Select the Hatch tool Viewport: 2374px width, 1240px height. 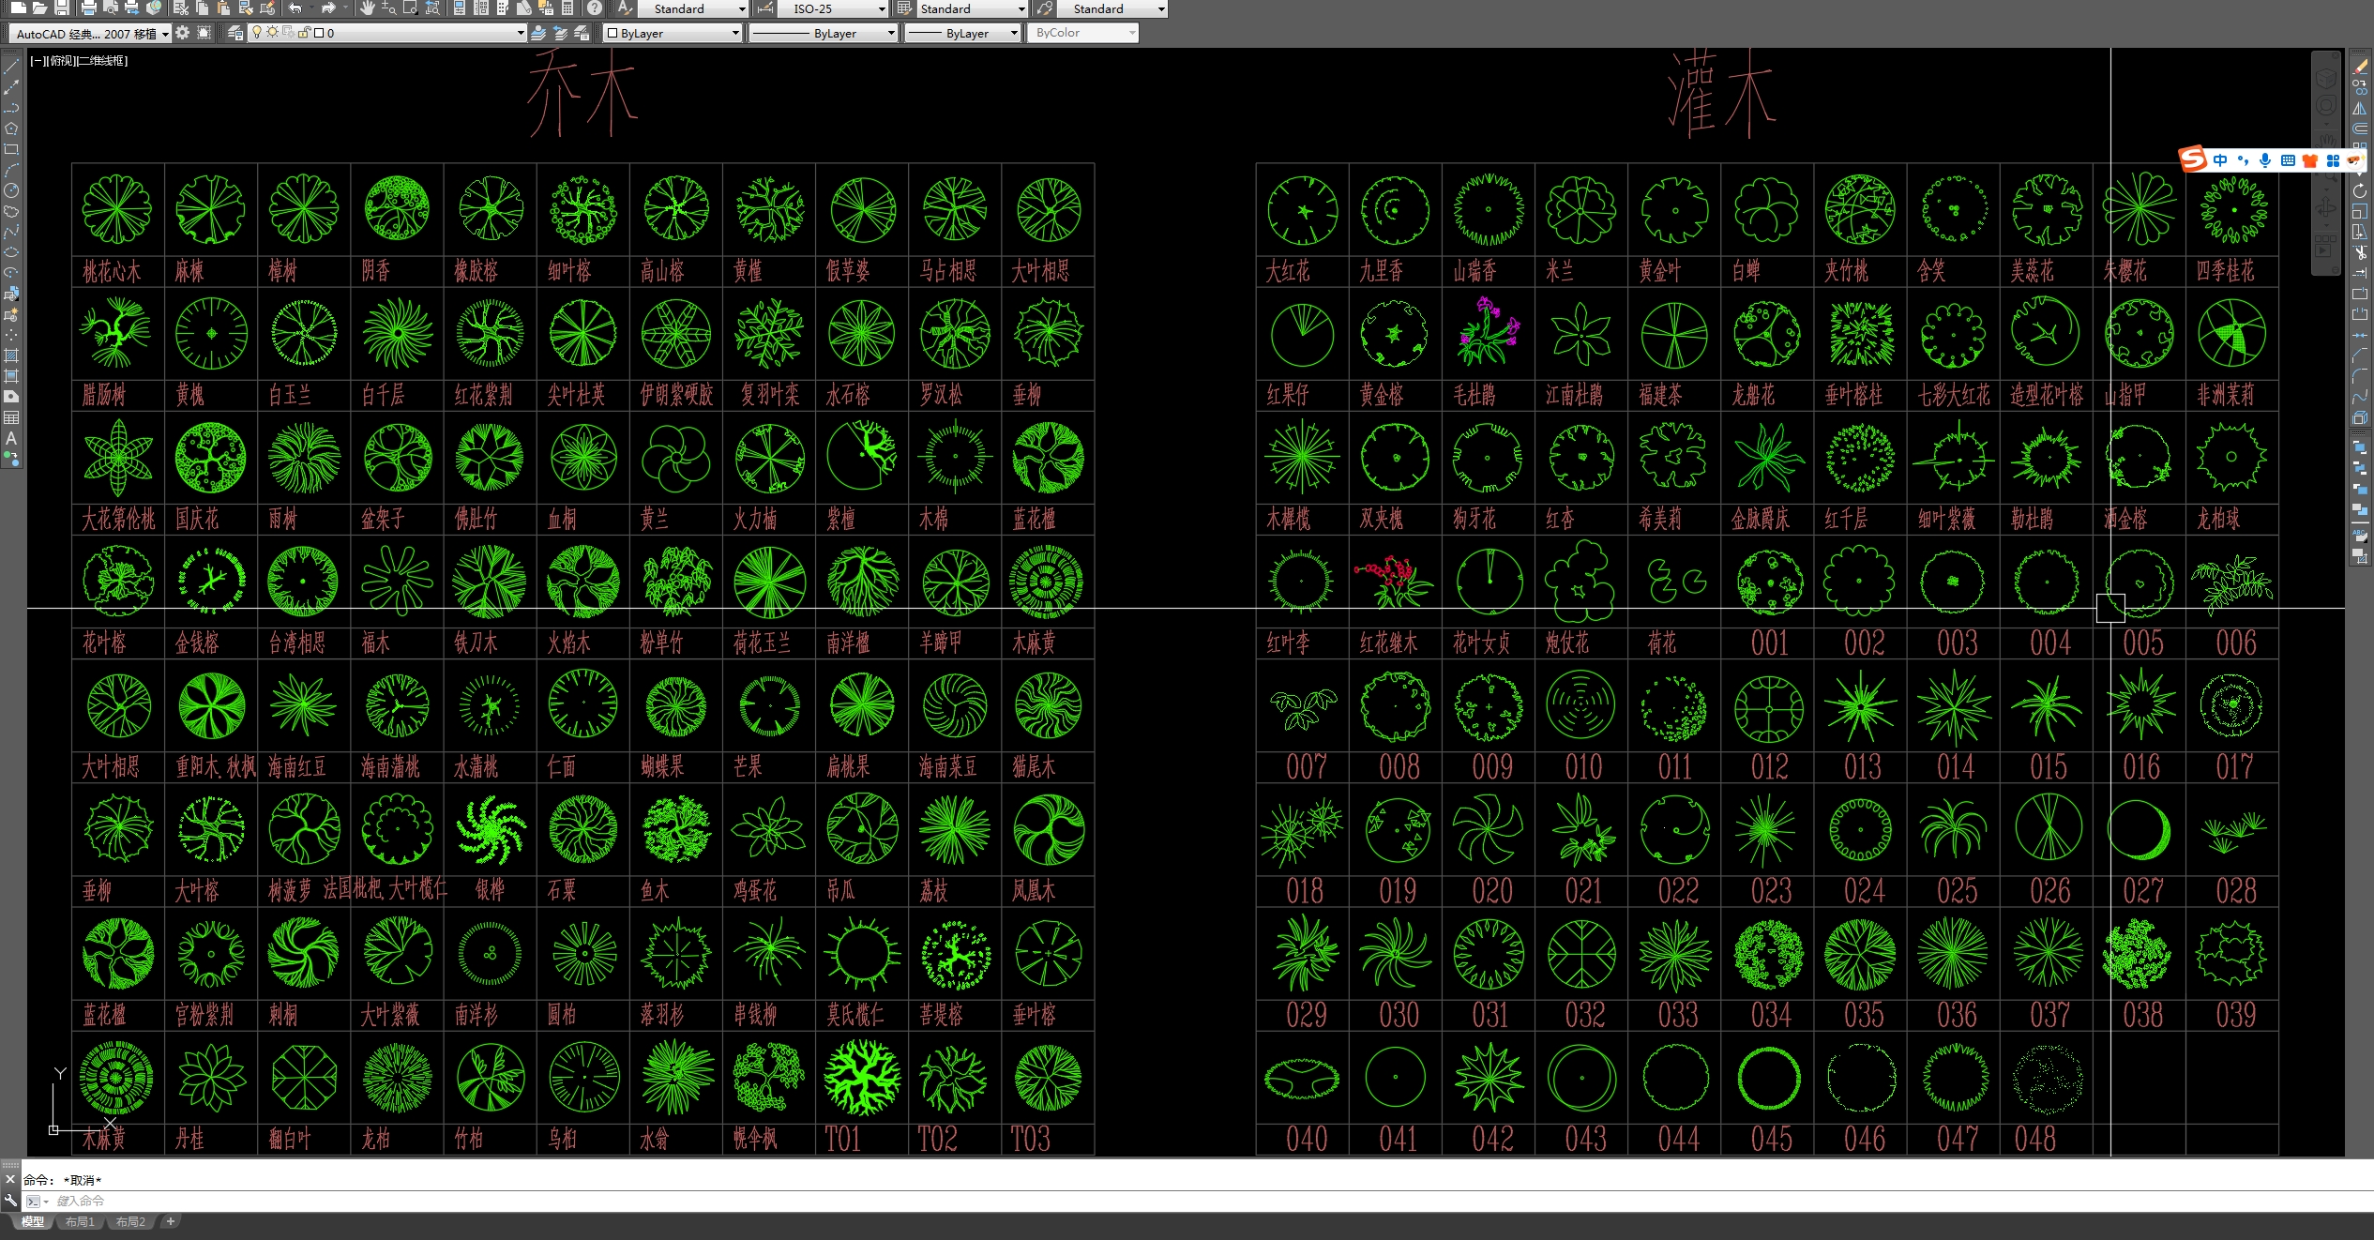click(11, 355)
